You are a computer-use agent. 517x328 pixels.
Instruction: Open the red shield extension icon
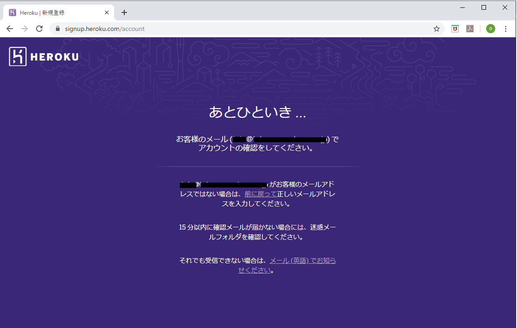tap(455, 29)
